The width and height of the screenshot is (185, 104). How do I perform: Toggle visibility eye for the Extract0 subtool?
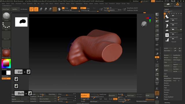coord(181,39)
